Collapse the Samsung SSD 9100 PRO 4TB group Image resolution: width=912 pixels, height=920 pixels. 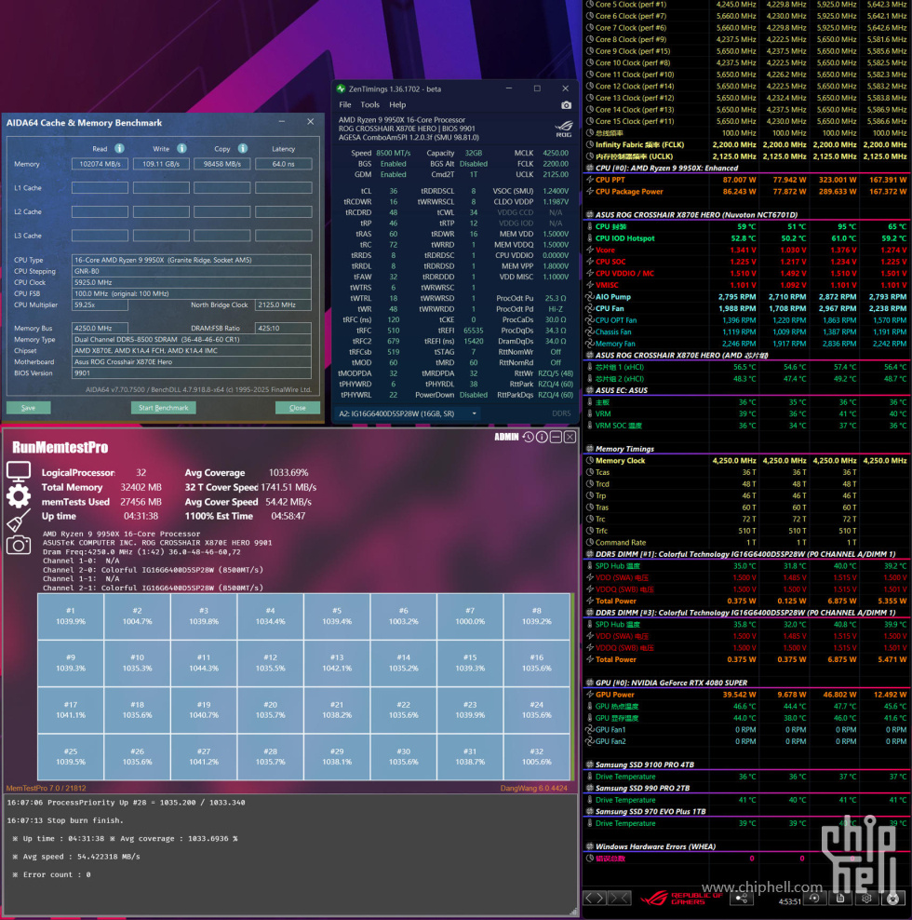point(589,765)
